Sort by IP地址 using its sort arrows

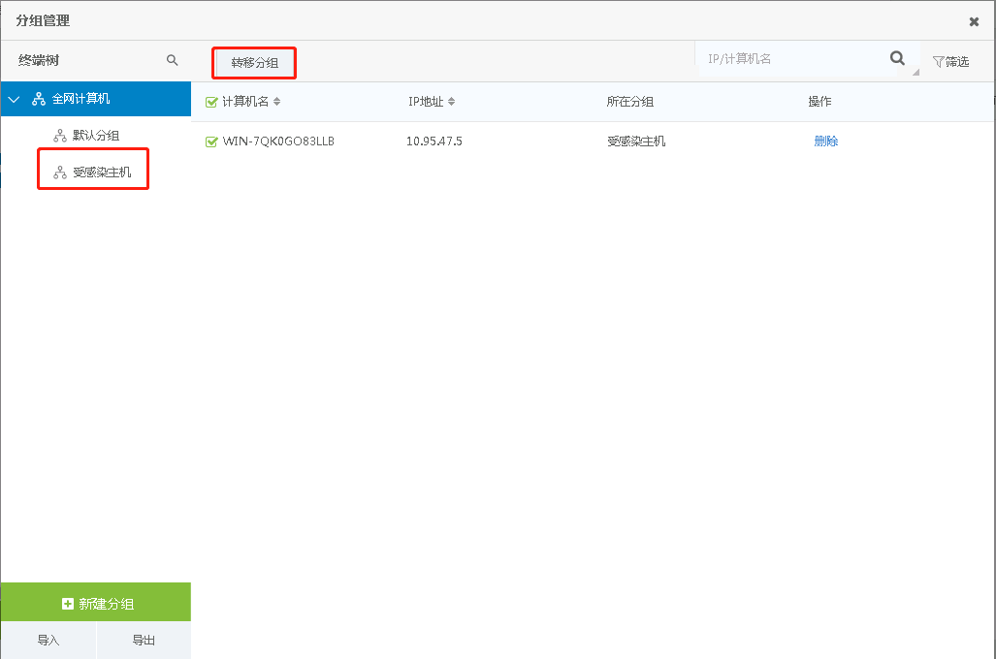pyautogui.click(x=451, y=102)
